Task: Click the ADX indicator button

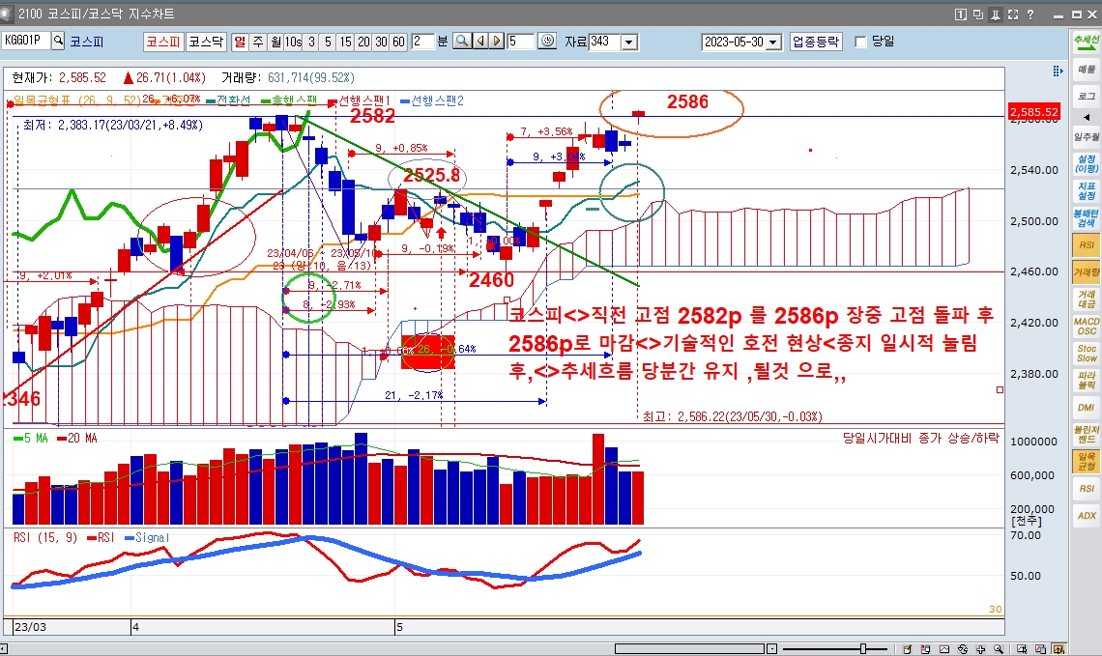Action: tap(1087, 516)
